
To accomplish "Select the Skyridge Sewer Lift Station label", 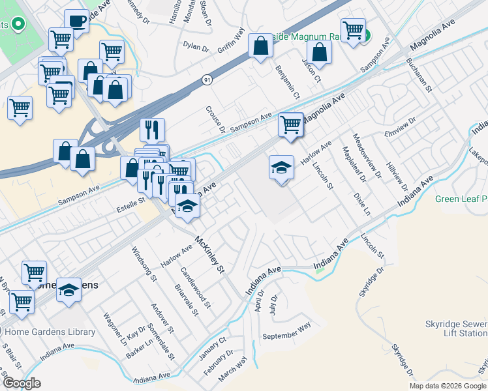I will (x=457, y=328).
